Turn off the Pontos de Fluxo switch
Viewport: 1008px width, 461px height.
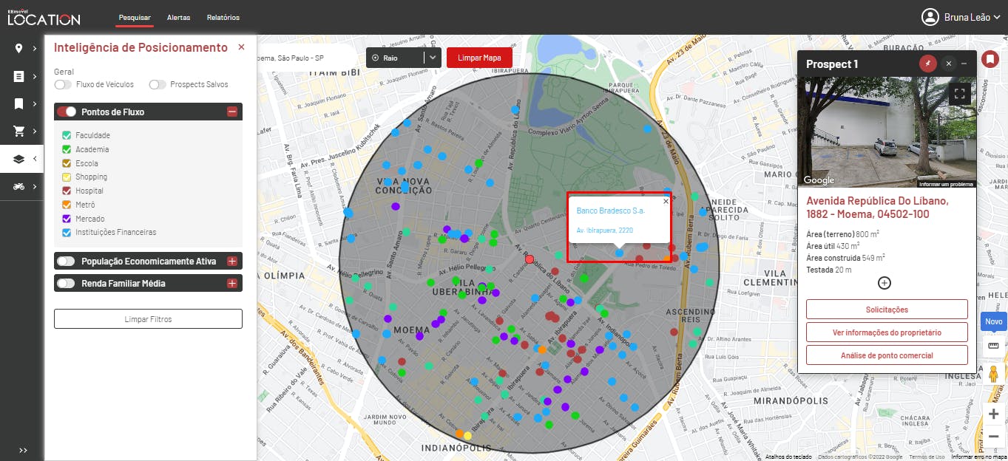pos(67,112)
